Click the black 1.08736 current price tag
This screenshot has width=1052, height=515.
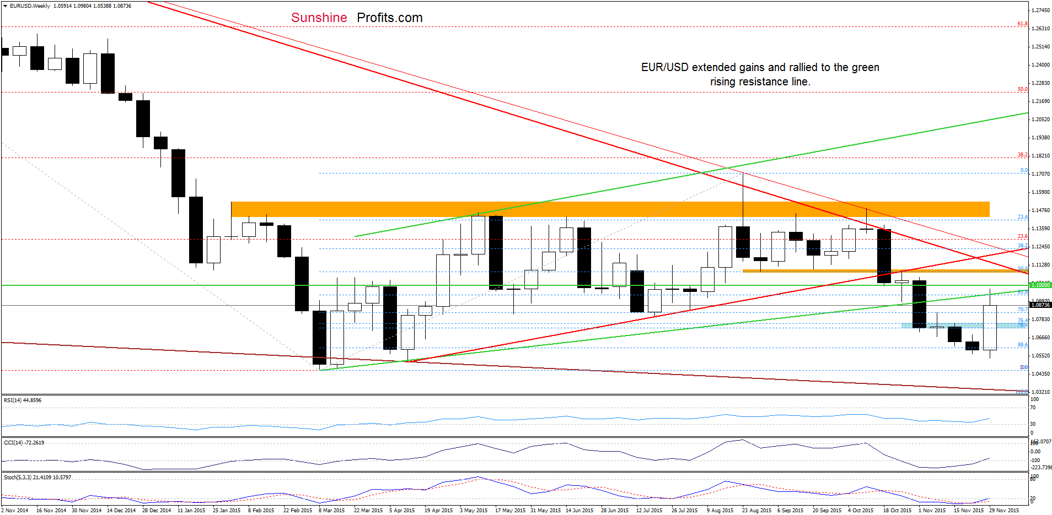[x=1040, y=305]
